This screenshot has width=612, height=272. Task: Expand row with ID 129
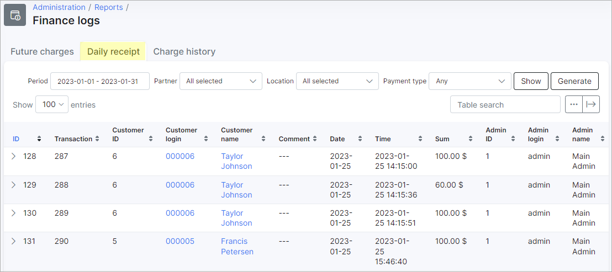14,185
